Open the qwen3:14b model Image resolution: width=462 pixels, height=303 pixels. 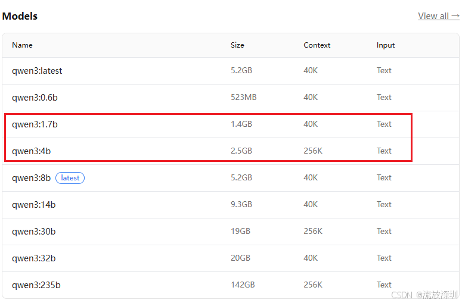point(33,205)
